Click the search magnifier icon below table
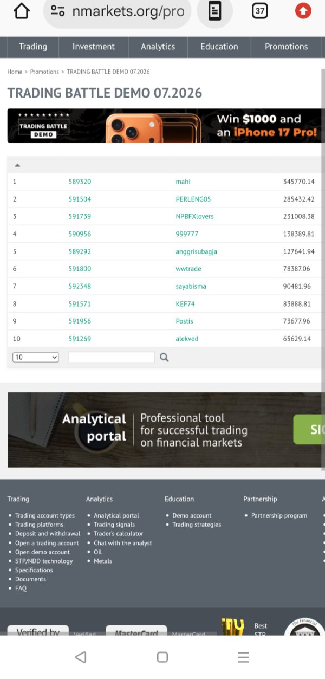The height and width of the screenshot is (679, 325). [x=164, y=358]
